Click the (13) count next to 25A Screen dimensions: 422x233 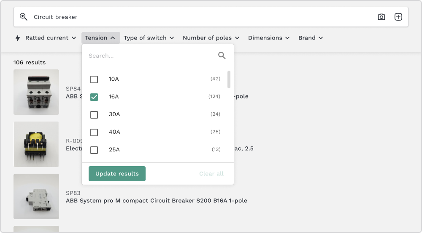pos(216,149)
